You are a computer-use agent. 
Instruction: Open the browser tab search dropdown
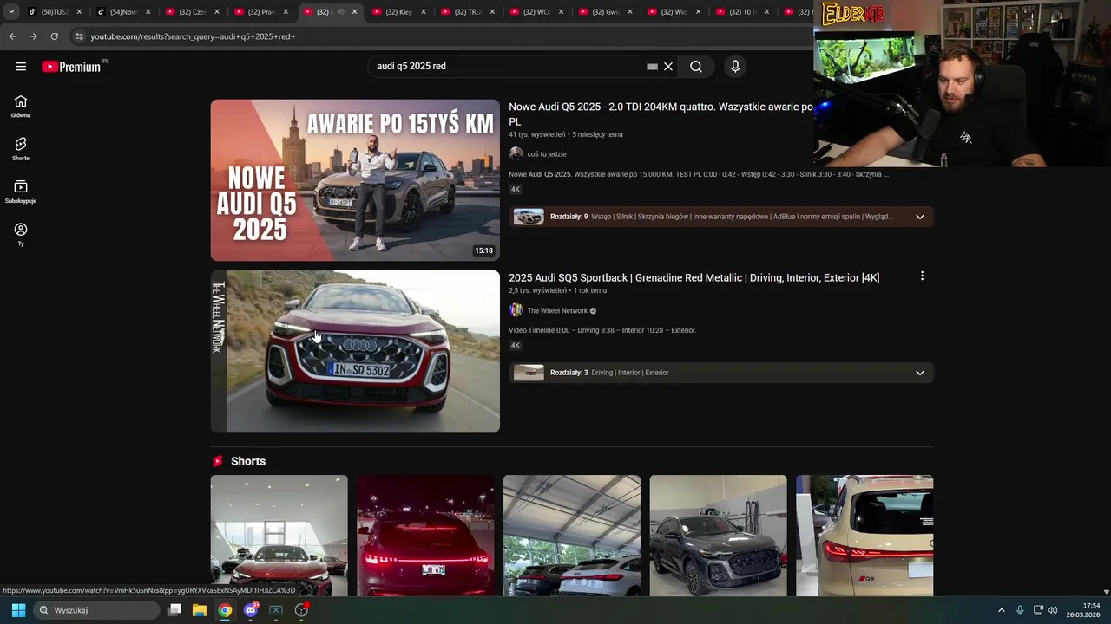pos(11,12)
